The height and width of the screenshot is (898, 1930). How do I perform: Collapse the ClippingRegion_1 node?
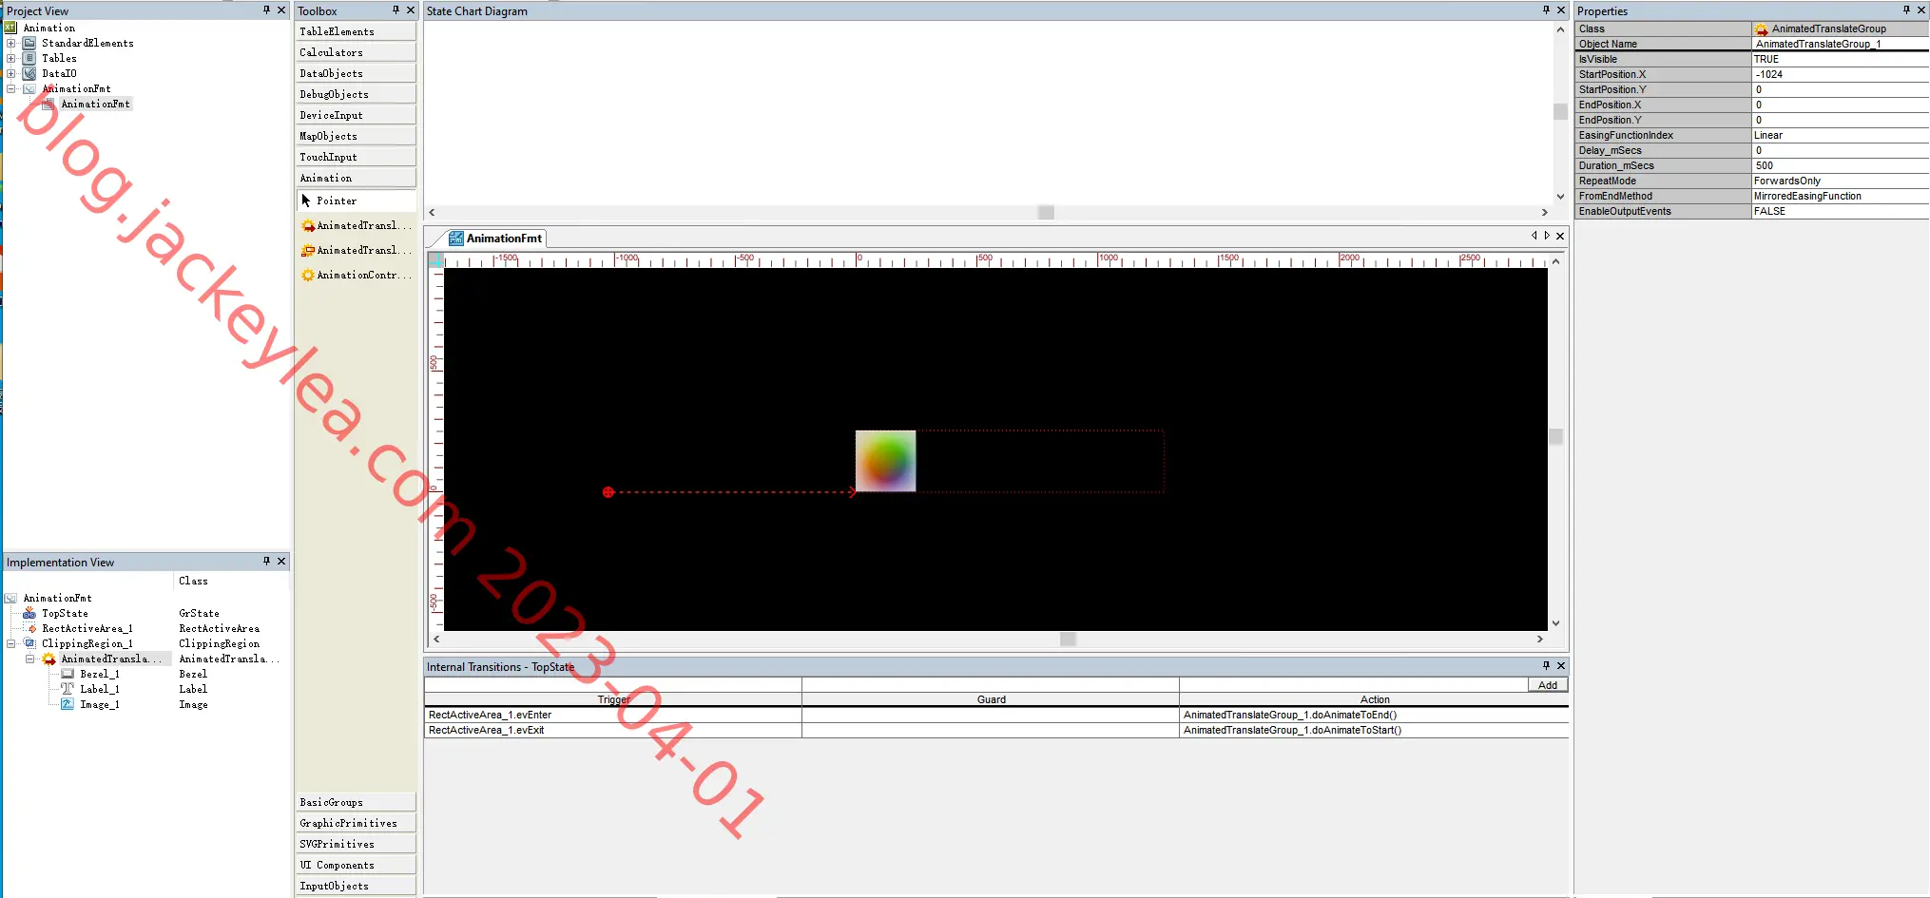(x=11, y=644)
